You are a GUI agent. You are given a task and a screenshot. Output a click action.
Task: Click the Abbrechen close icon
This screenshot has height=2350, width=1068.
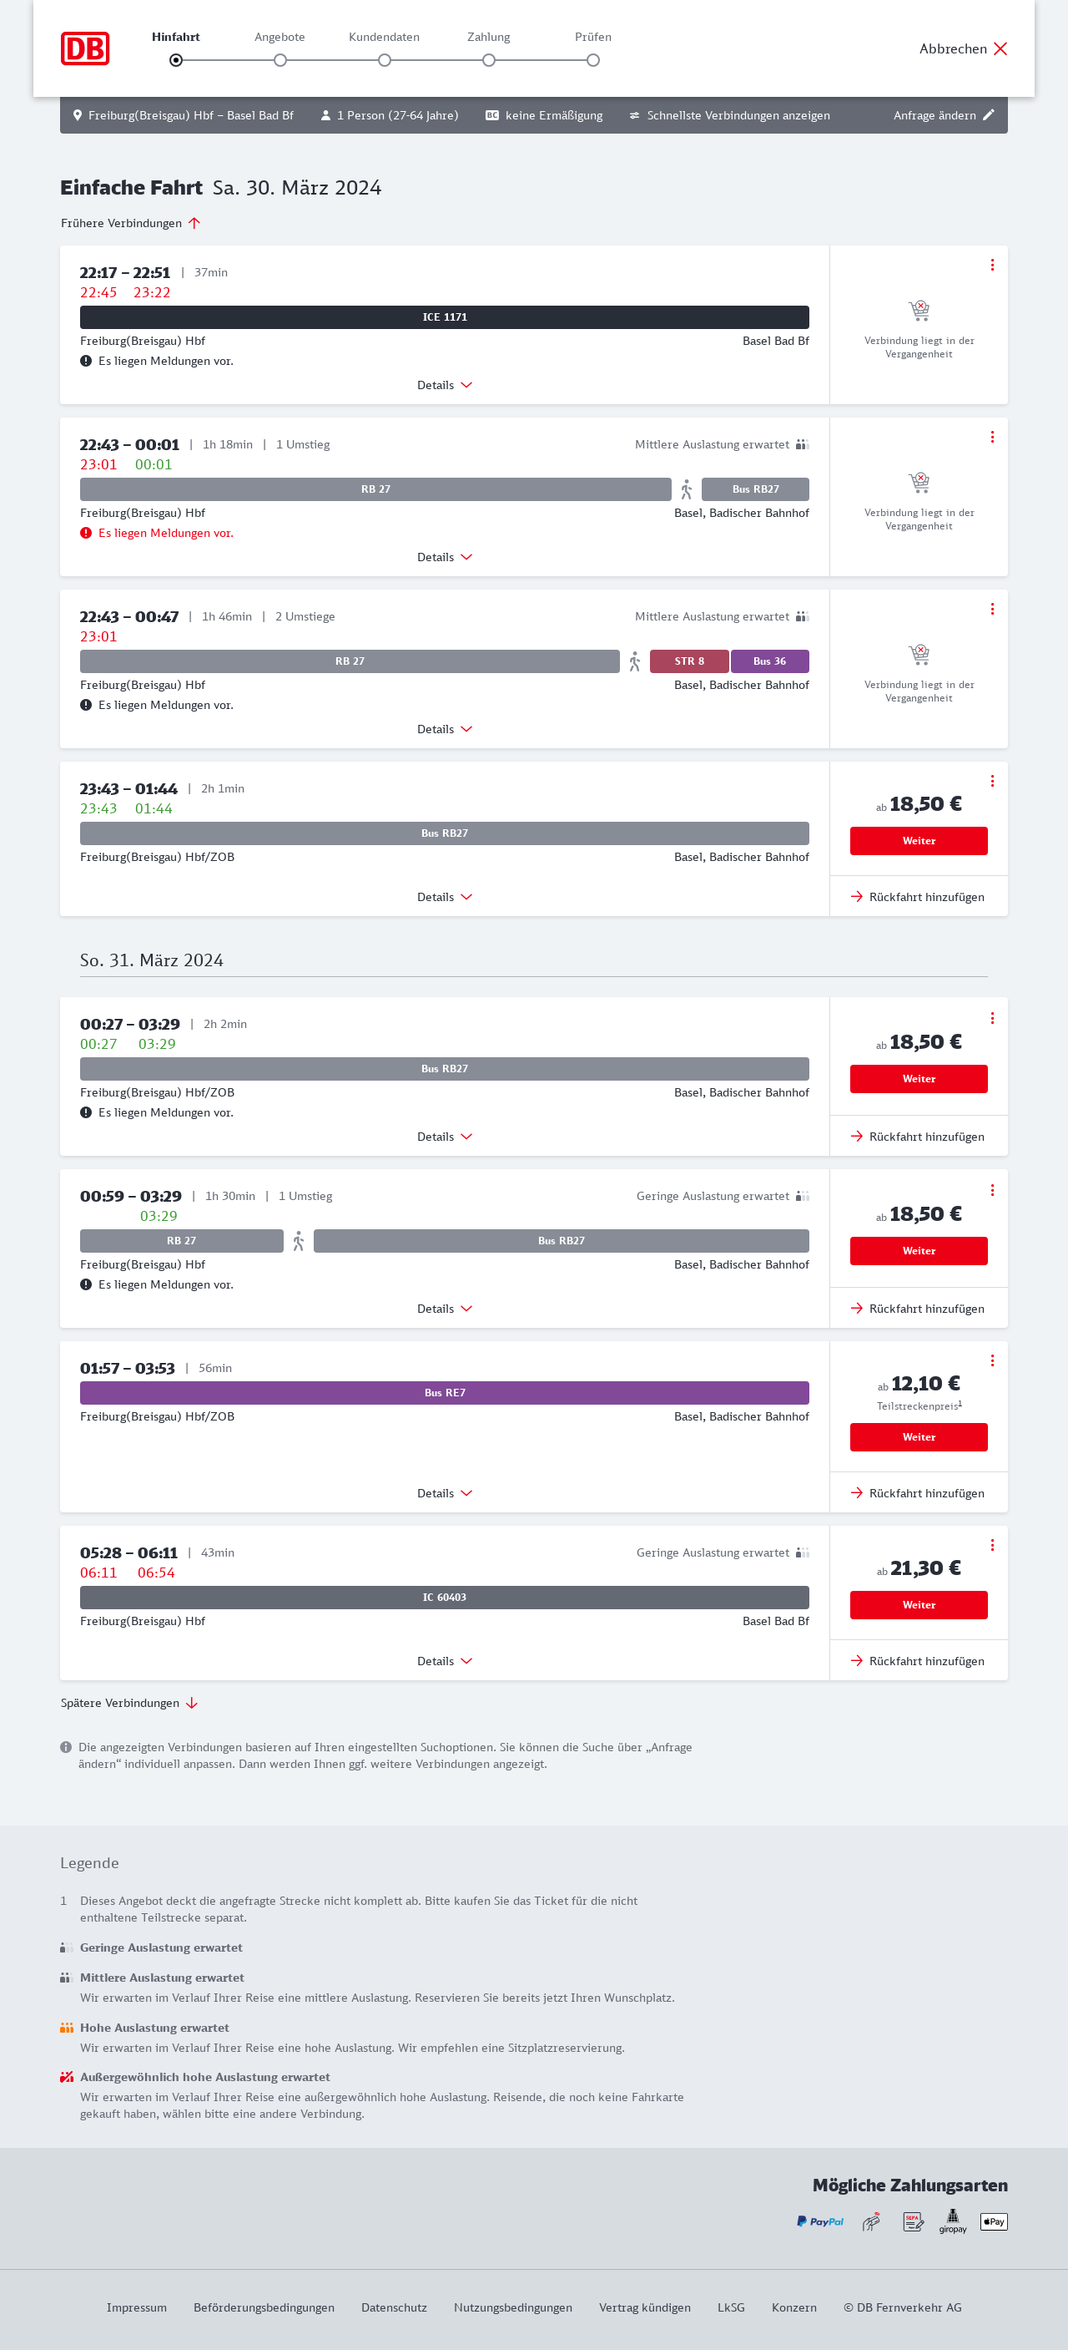(x=1000, y=48)
